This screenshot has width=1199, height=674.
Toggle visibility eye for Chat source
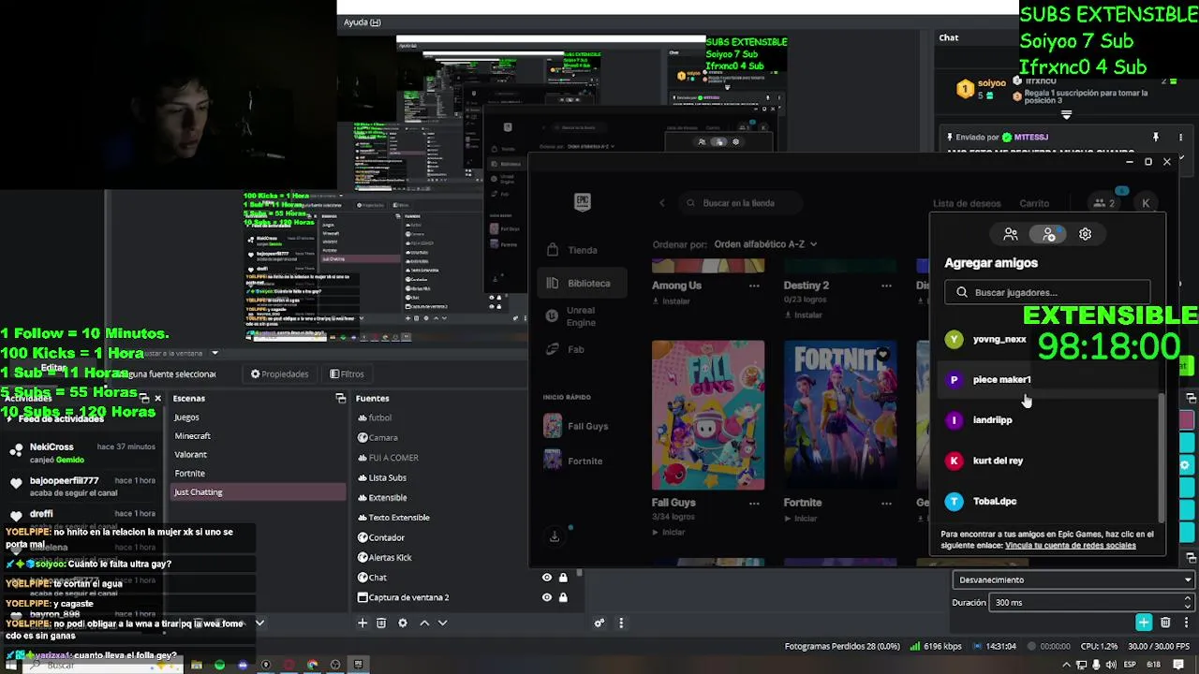coord(546,578)
